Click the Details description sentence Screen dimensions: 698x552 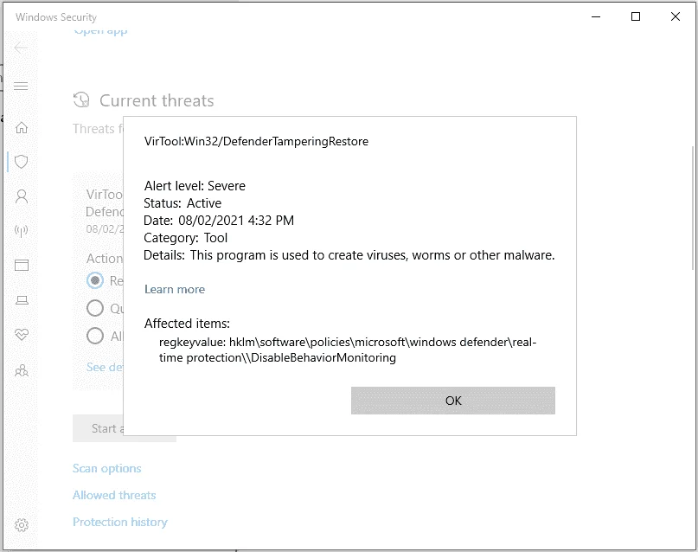(x=372, y=255)
